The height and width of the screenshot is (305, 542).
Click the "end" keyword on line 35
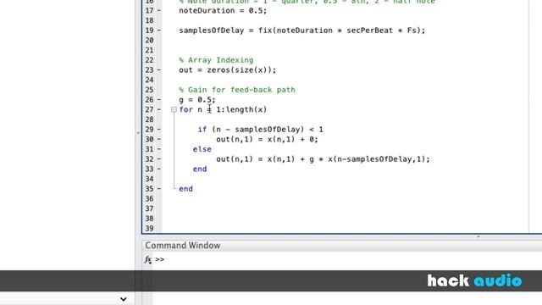tap(186, 189)
